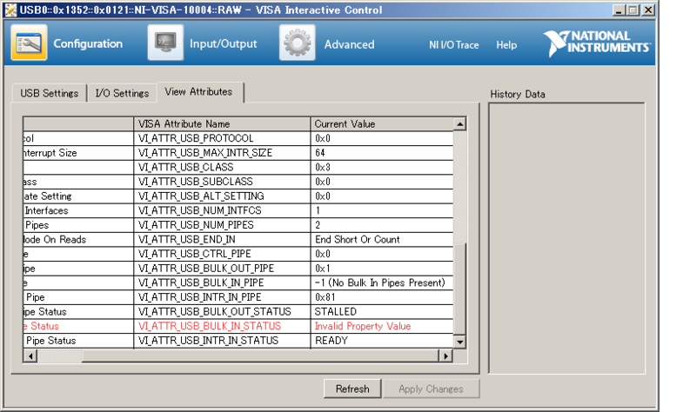Open the Advanced gear icon
The image size is (696, 412).
pyautogui.click(x=298, y=42)
